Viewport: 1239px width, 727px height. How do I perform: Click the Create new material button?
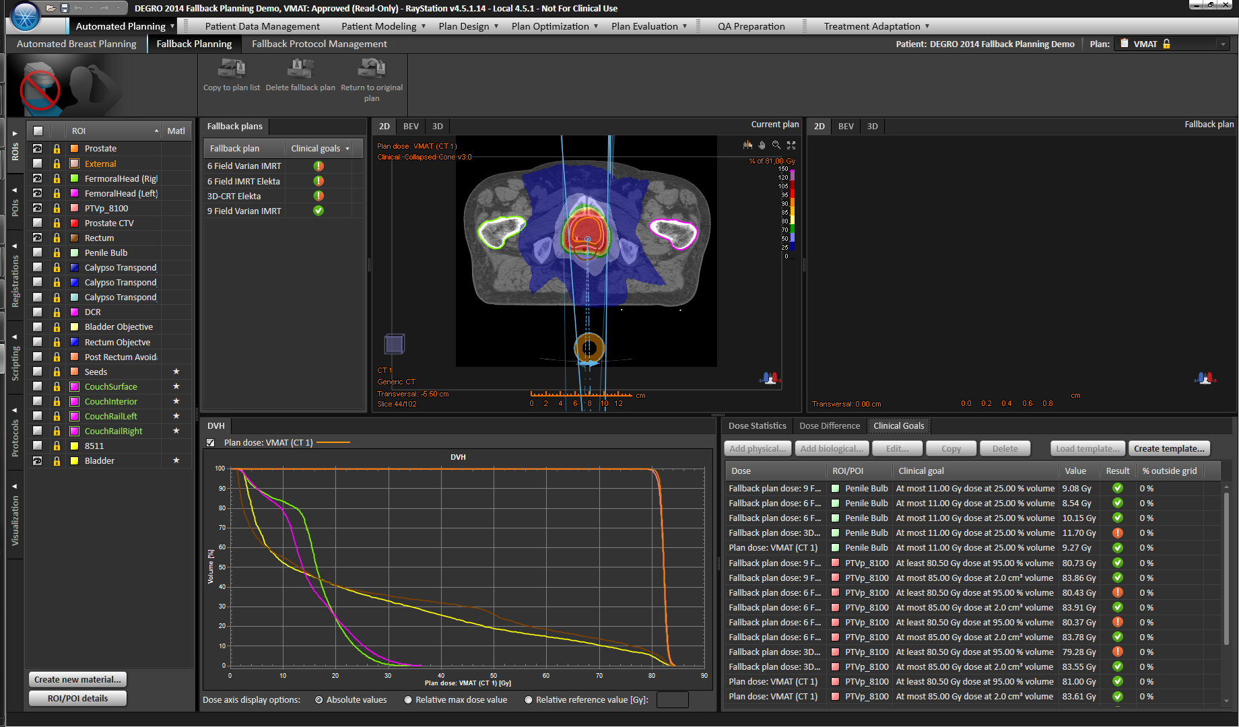point(77,679)
